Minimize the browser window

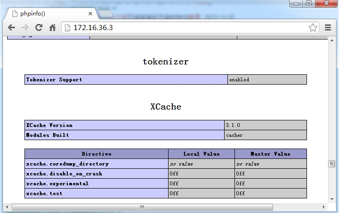pyautogui.click(x=296, y=3)
